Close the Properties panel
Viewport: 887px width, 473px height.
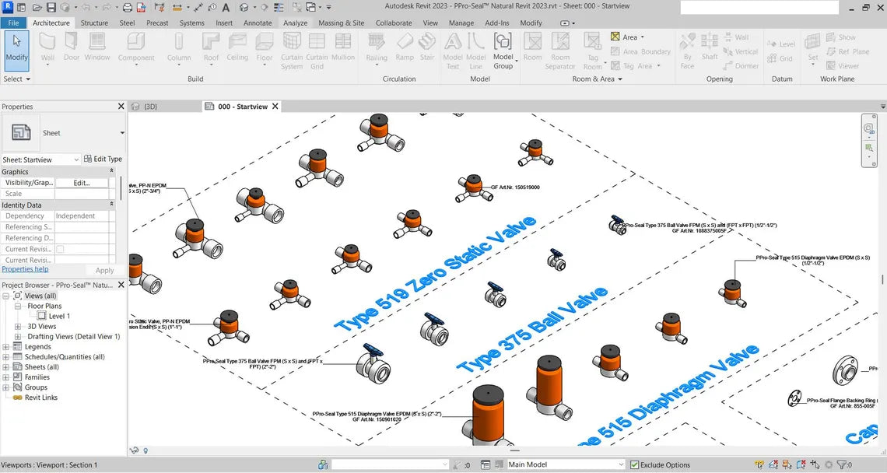pyautogui.click(x=121, y=107)
